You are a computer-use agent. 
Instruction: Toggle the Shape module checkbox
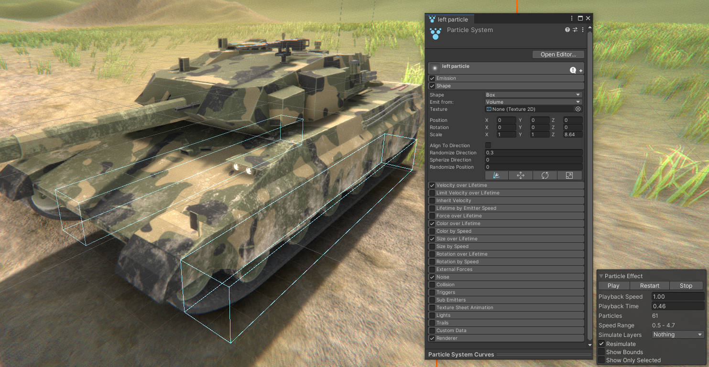click(432, 86)
